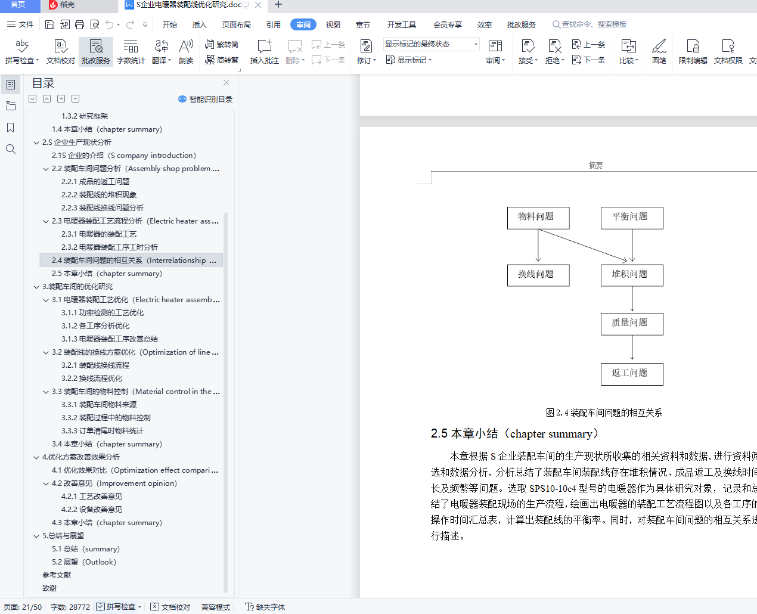Click the up-chevron box icon under 目录
Viewport: 757px width, 614px height.
(46, 99)
